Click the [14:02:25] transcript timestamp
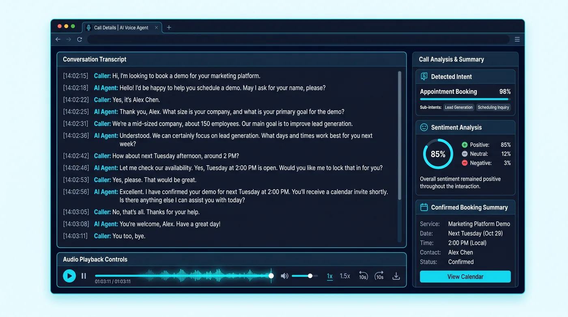The height and width of the screenshot is (317, 568). [75, 112]
